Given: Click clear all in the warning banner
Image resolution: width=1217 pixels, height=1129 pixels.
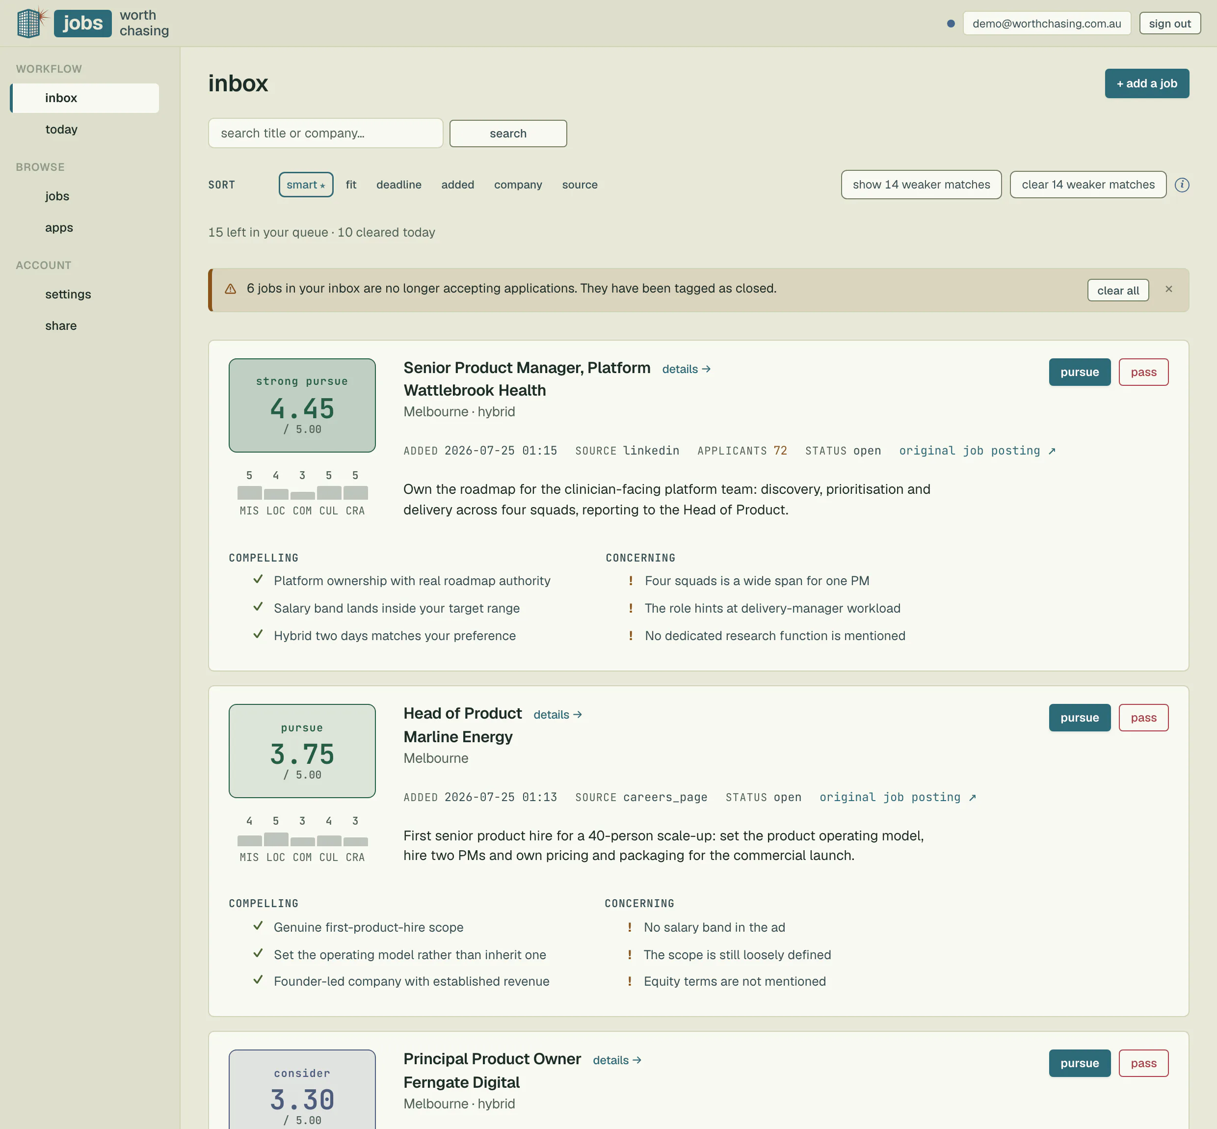Looking at the screenshot, I should [1117, 290].
